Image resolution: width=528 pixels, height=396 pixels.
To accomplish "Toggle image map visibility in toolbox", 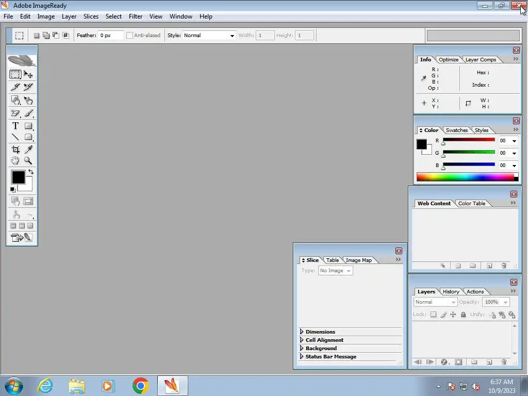I will tap(15, 202).
